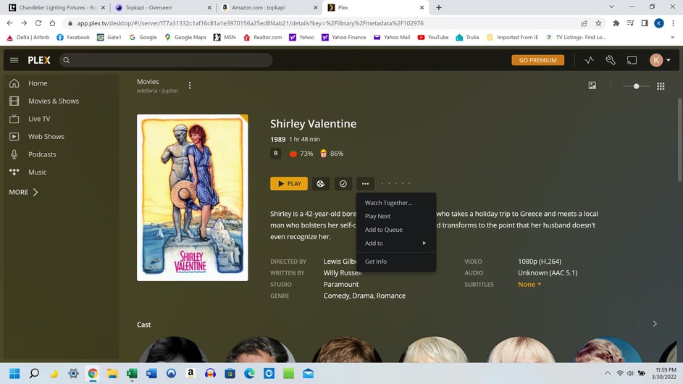The height and width of the screenshot is (384, 683).
Task: Click the Shirley Valentine poster
Action: pos(193,198)
